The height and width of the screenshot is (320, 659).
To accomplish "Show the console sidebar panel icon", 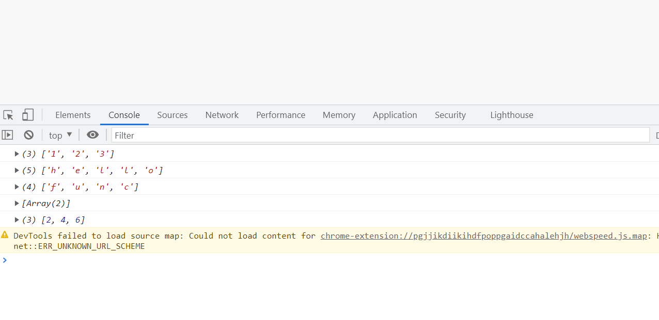I will pos(7,135).
